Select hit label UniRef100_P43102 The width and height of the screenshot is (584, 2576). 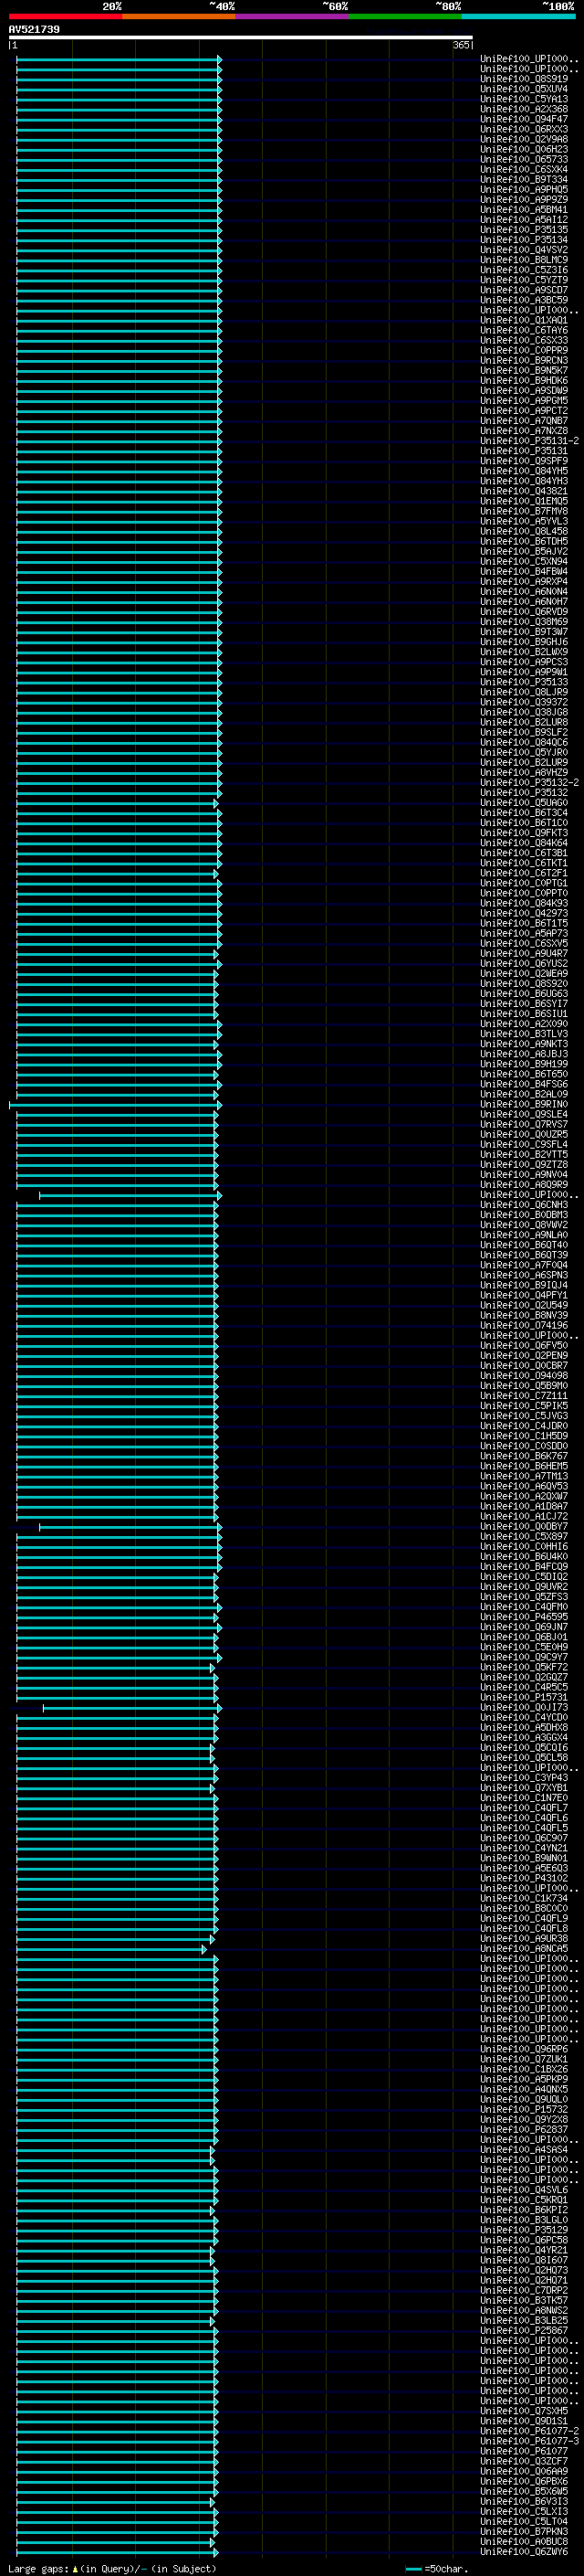(524, 1878)
